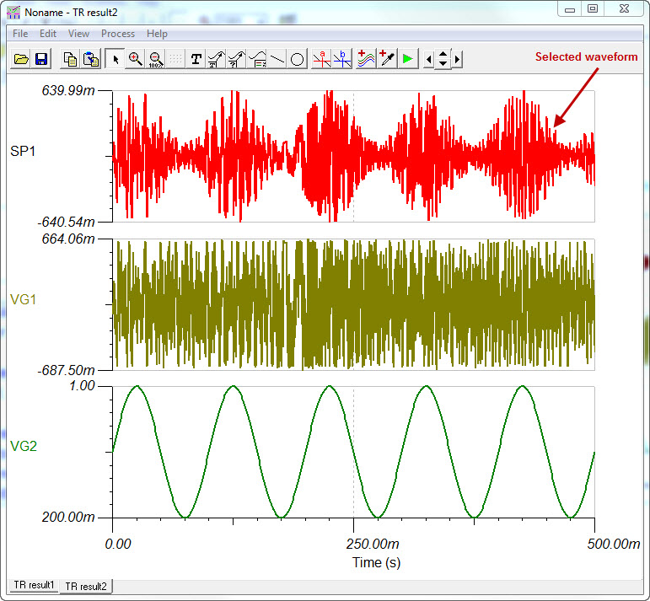Screen dimensions: 650x601
Task: Select the Text (T) tool
Action: point(196,59)
